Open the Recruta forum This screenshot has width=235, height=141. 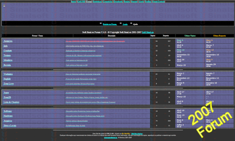pos(7,65)
